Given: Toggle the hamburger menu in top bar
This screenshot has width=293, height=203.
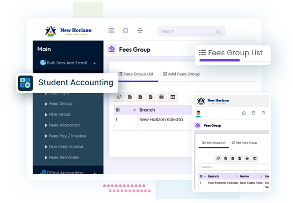Looking at the screenshot, I should [111, 30].
